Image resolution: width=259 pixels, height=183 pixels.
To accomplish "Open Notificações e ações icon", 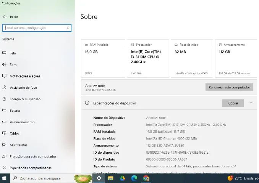I will click(x=4, y=76).
